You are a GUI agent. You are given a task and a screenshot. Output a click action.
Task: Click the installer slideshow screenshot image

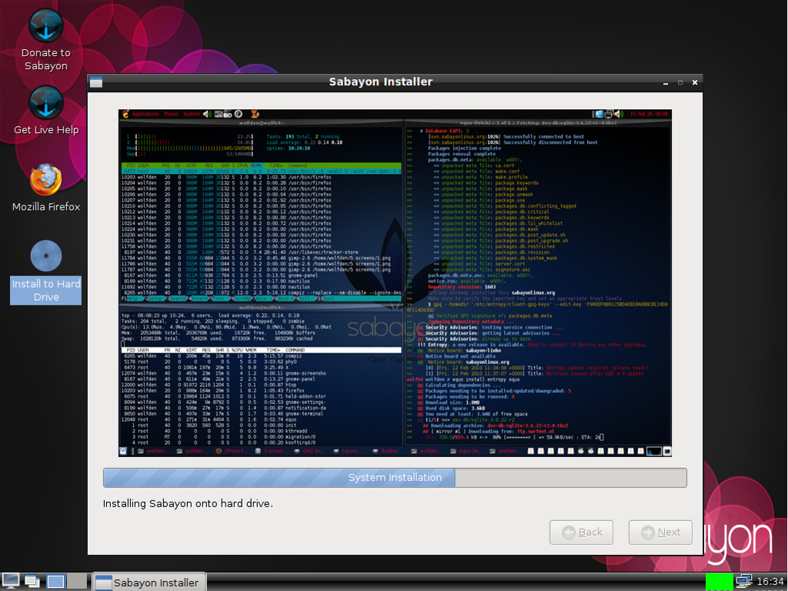(x=395, y=283)
